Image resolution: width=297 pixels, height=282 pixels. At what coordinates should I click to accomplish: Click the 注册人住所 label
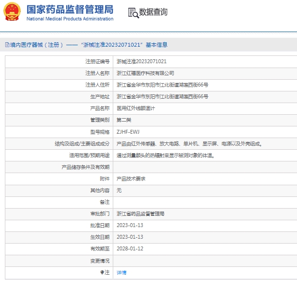97,85
